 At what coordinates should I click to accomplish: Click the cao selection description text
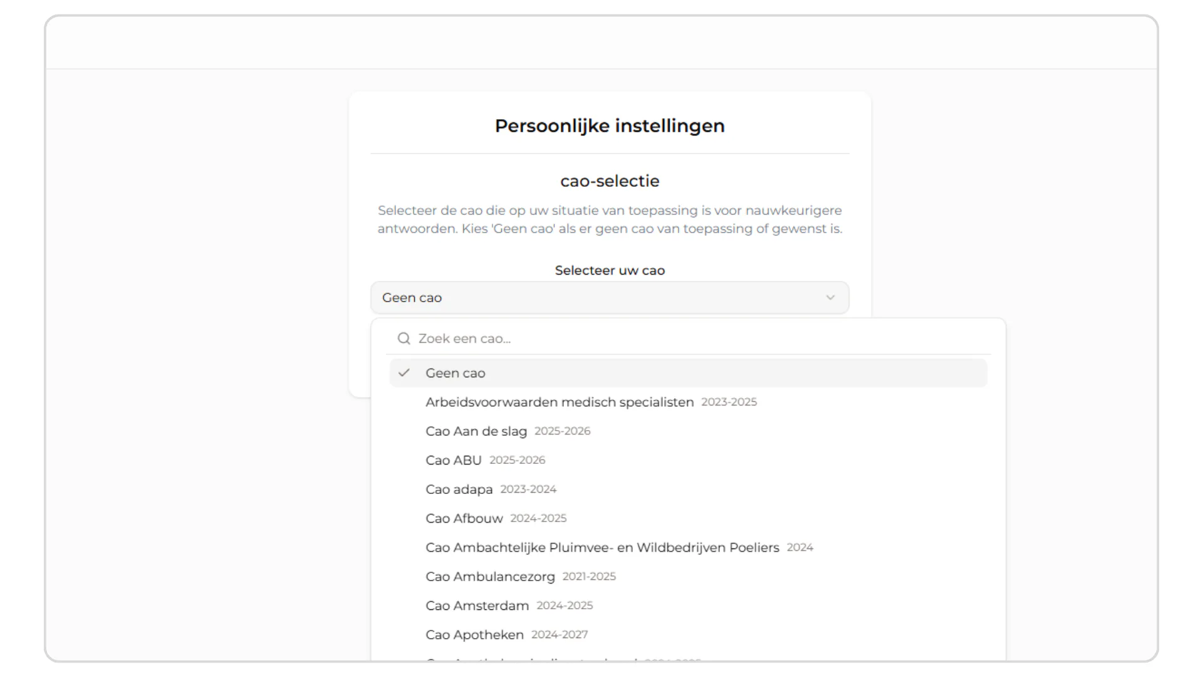(610, 219)
